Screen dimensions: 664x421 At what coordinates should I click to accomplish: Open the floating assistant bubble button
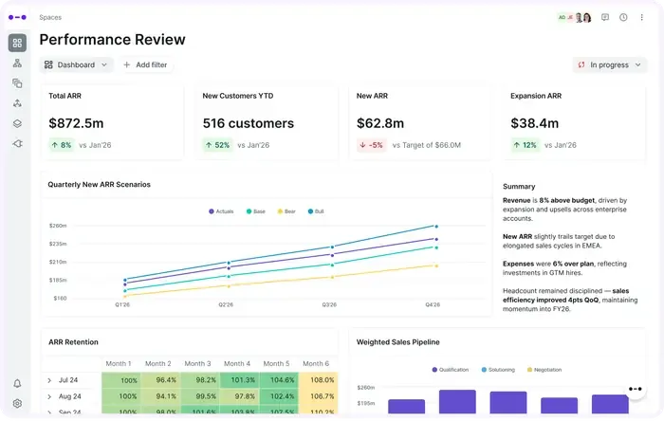(x=635, y=389)
